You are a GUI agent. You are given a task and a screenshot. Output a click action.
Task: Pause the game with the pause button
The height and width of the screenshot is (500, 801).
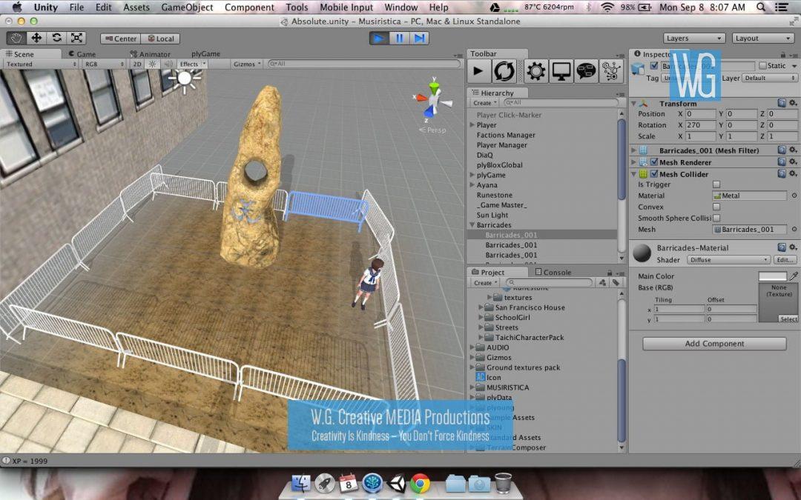click(x=399, y=39)
